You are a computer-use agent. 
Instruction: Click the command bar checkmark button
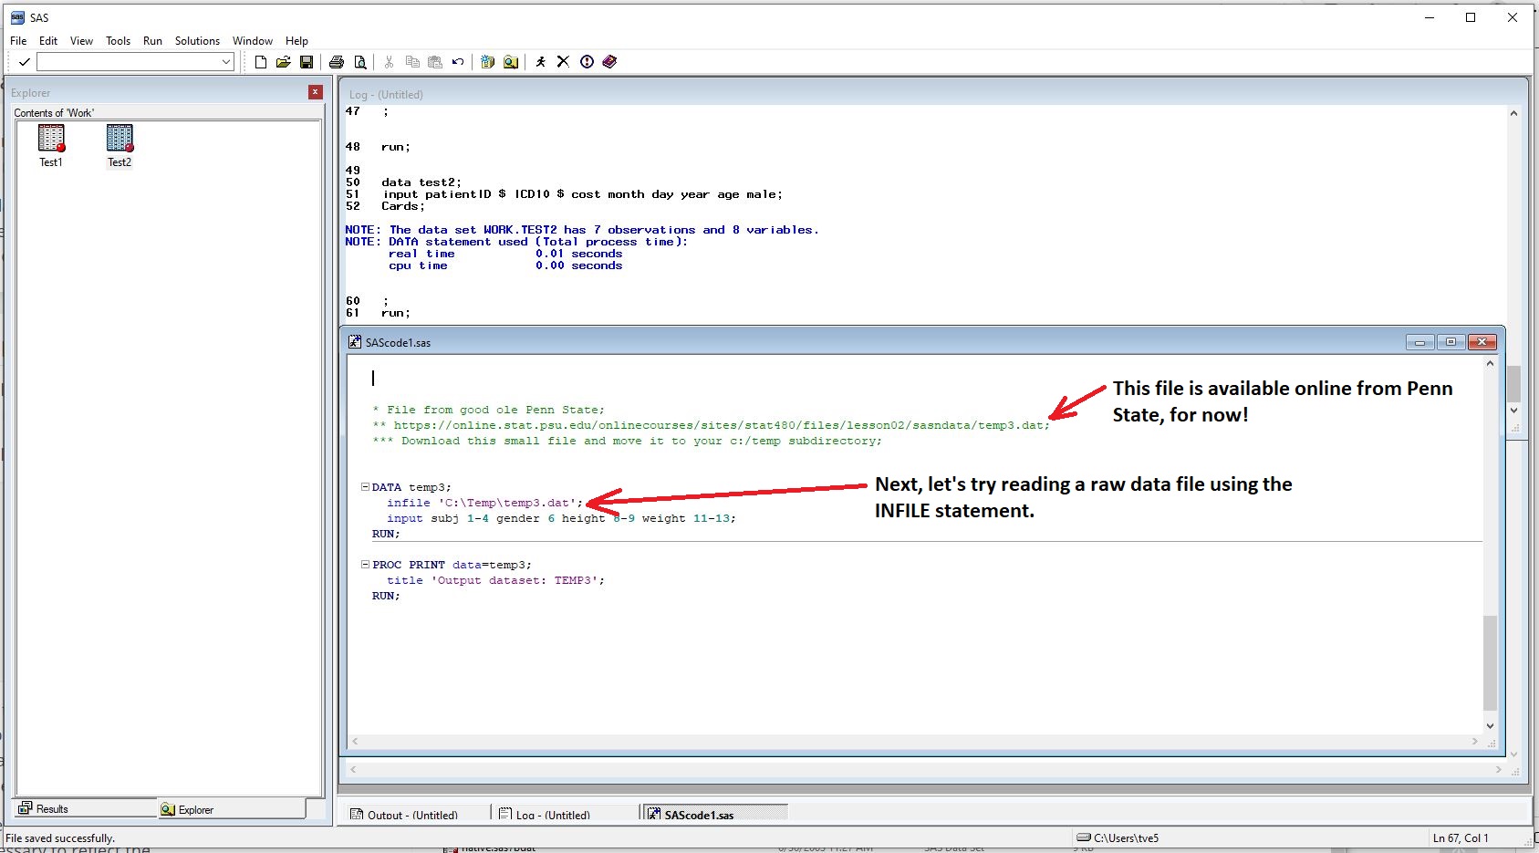coord(25,62)
